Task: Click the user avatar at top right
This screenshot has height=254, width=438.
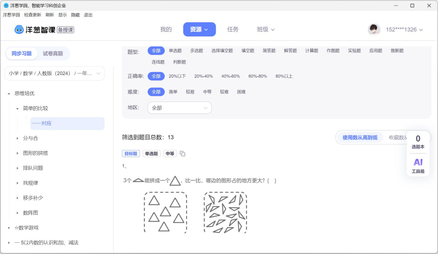Action: (374, 29)
